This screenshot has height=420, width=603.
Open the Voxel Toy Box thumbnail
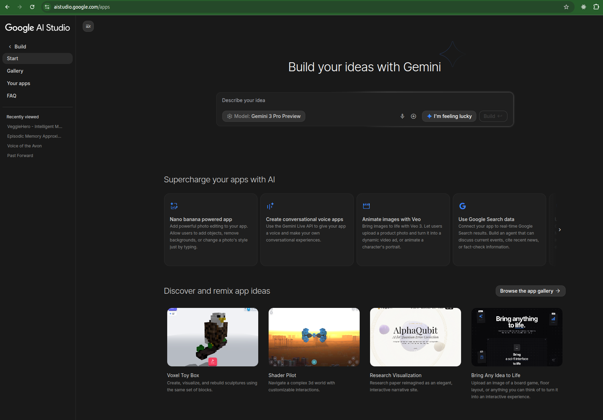point(213,337)
